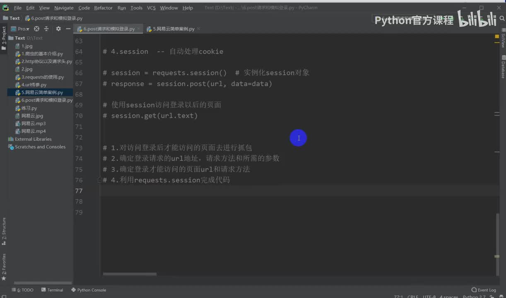
Task: Close the 5.网易云简单案例.py tab
Action: click(x=198, y=29)
